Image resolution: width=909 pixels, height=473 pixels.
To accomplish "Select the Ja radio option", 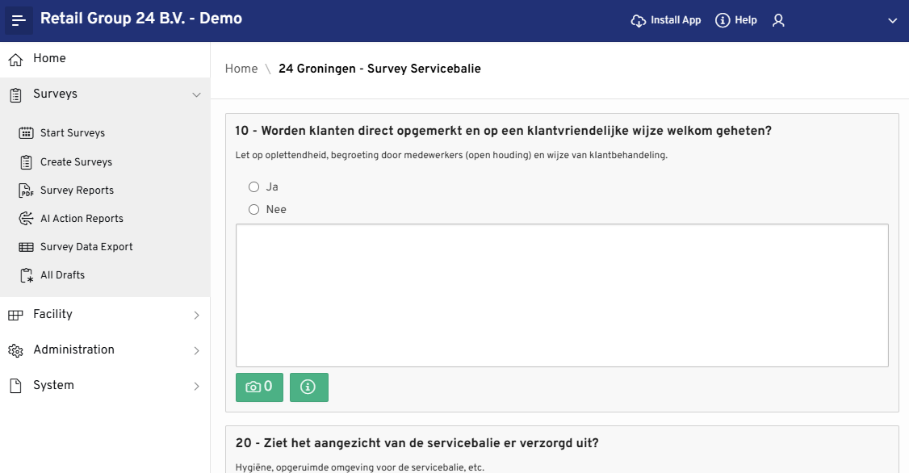I will click(254, 187).
